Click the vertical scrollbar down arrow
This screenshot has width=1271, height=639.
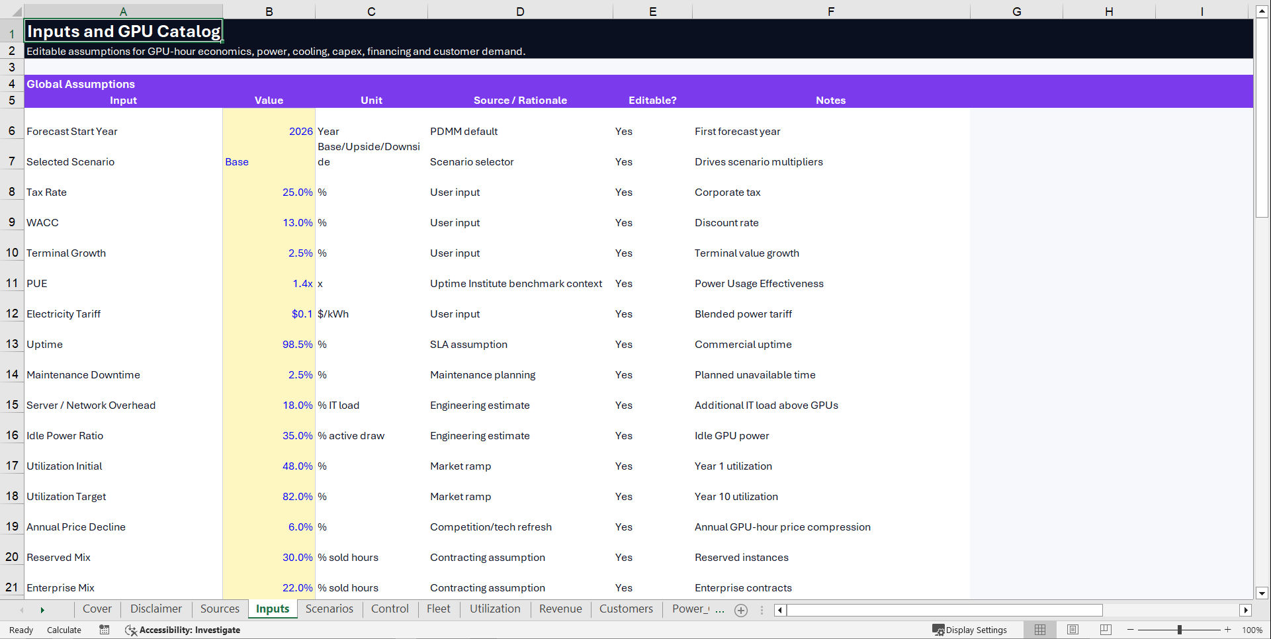click(x=1262, y=593)
